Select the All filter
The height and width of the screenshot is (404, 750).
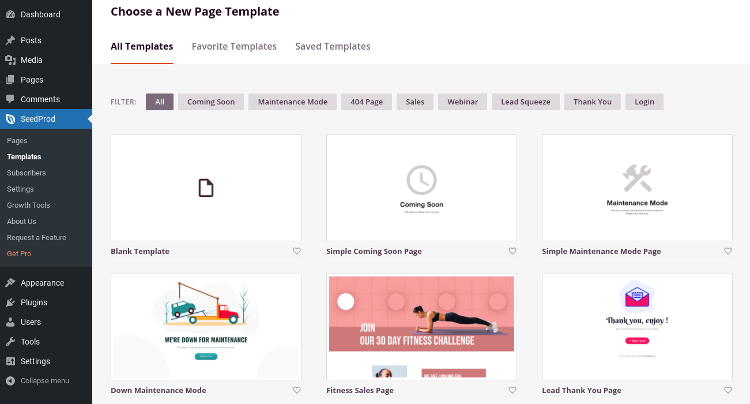point(160,102)
